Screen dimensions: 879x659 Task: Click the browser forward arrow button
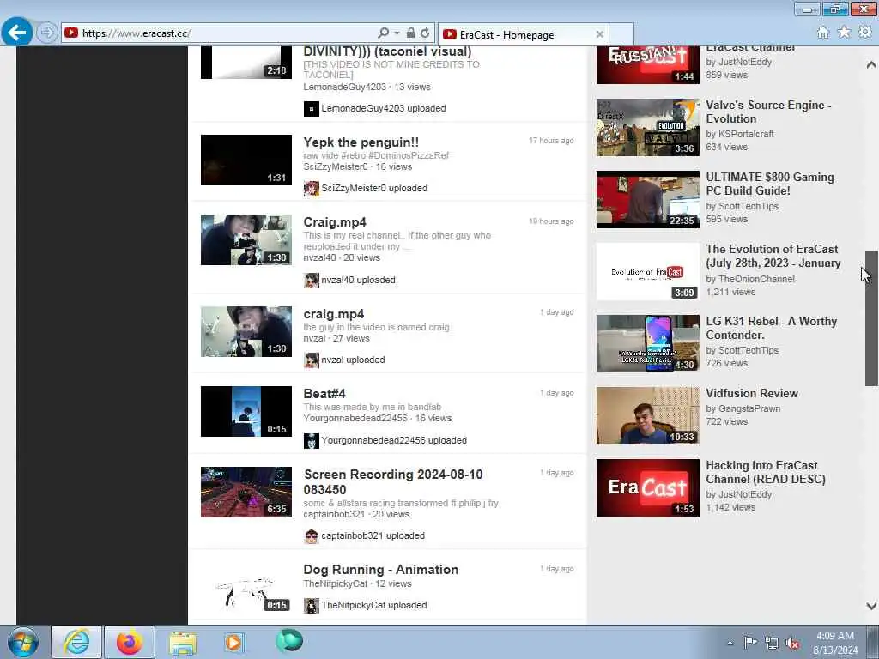(47, 33)
